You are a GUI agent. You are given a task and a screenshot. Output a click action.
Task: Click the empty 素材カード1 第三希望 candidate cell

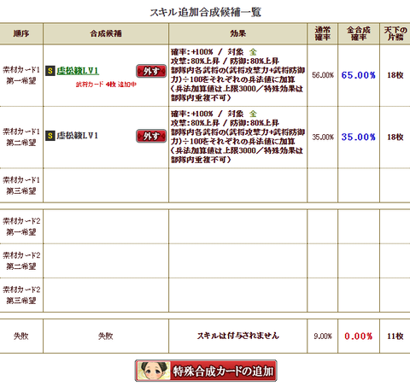(x=106, y=185)
